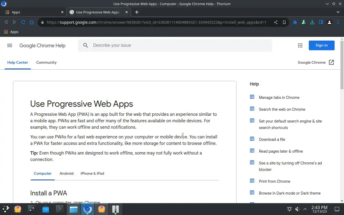This screenshot has width=344, height=215.
Task: Switch to the Computer tab
Action: point(42,173)
